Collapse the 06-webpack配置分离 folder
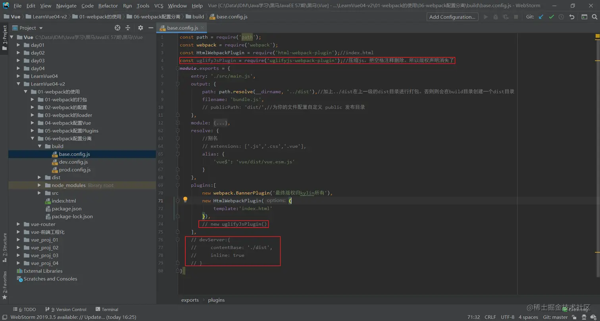600x321 pixels. tap(33, 139)
